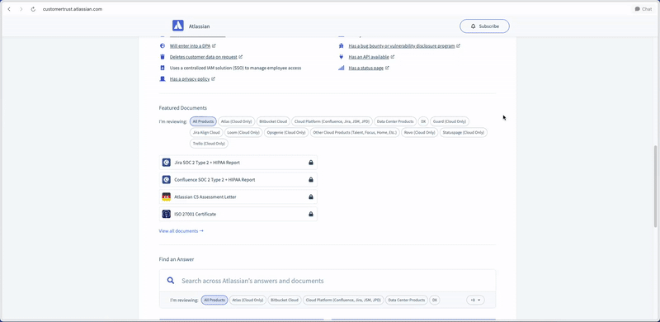Screen dimensions: 660x322
Task: Open Confluence SOC 2 Type 2 + HIPAA Report
Action: point(238,179)
